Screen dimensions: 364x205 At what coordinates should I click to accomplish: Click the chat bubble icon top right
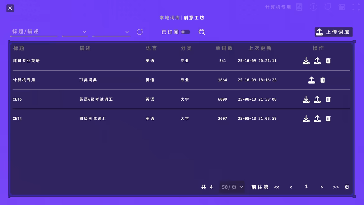[327, 7]
